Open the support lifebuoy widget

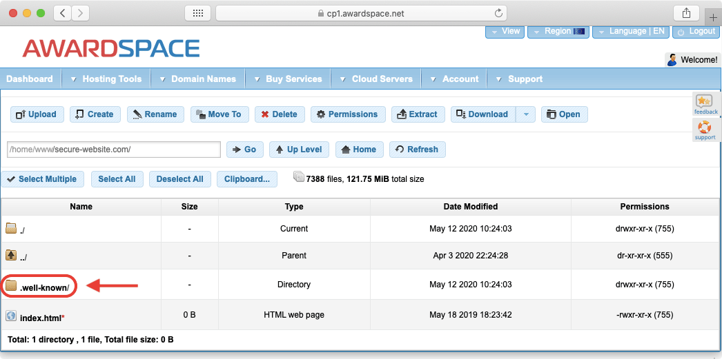(x=705, y=130)
